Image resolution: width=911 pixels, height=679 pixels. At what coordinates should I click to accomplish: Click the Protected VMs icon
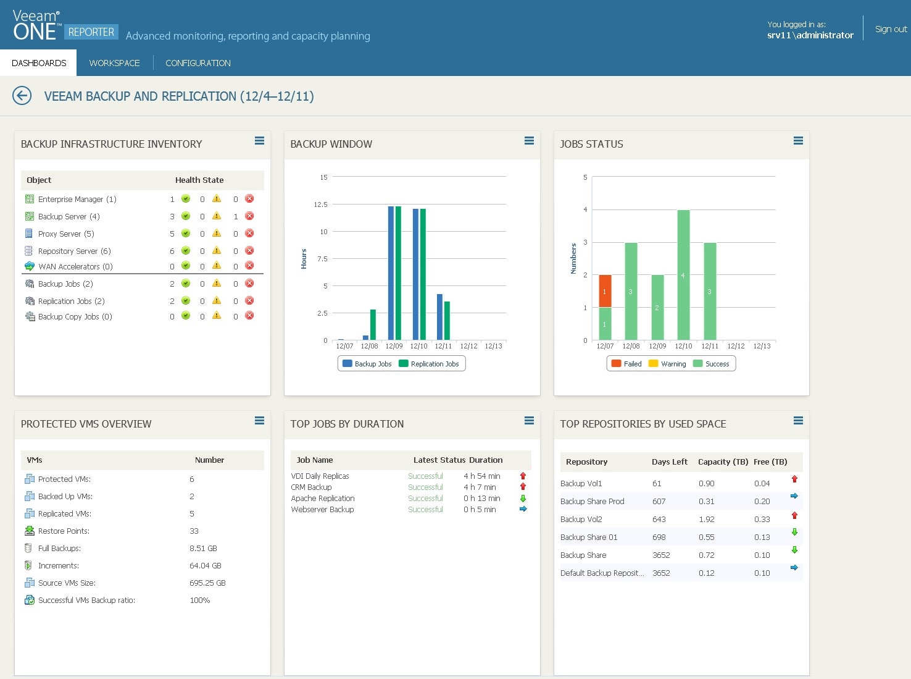click(x=29, y=479)
